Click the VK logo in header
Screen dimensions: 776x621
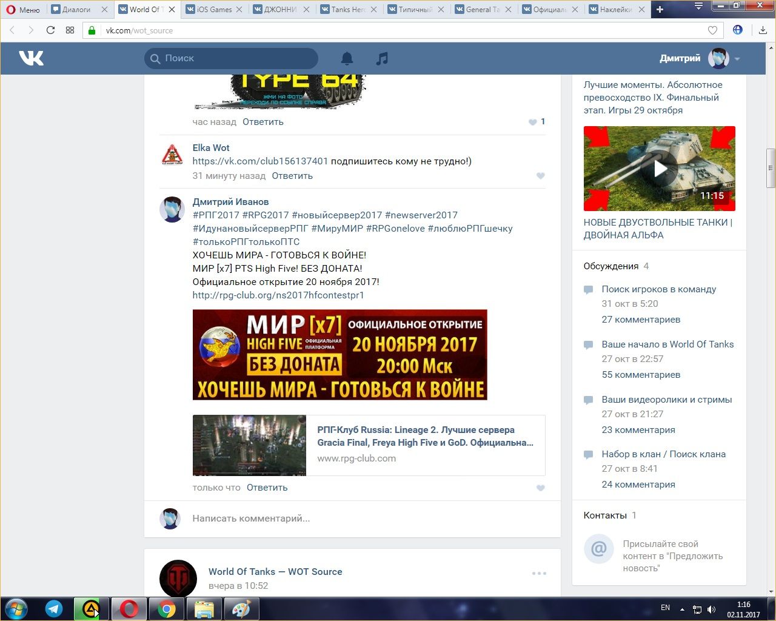(x=31, y=58)
